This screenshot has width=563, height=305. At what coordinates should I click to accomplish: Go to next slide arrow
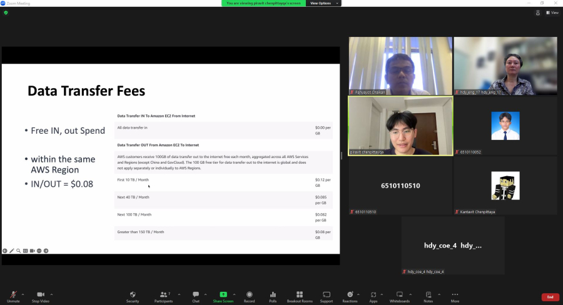tap(46, 251)
